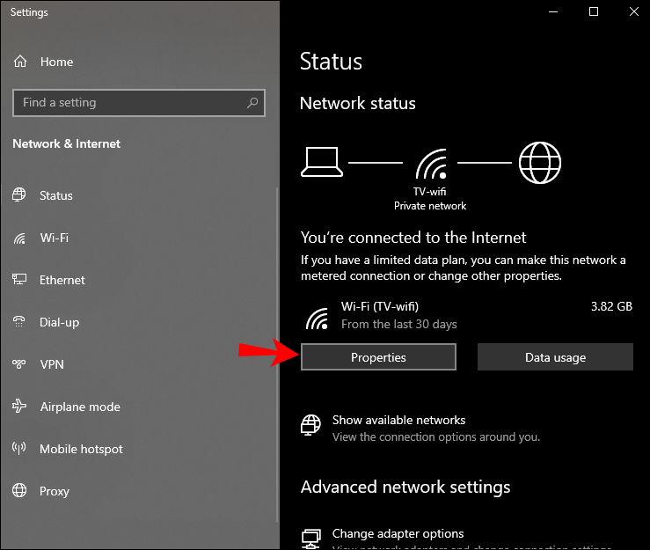Open Mobile hotspot settings

(x=81, y=449)
